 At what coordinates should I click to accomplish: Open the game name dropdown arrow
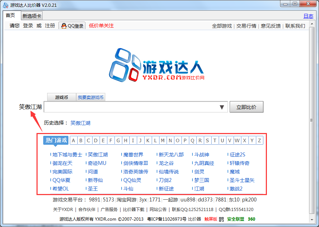pyautogui.click(x=222, y=107)
